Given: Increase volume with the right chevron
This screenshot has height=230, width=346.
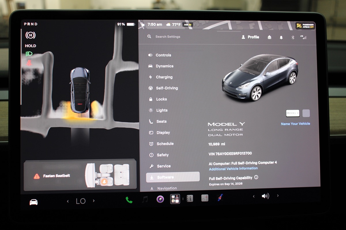Looking at the screenshot, I should (278, 195).
